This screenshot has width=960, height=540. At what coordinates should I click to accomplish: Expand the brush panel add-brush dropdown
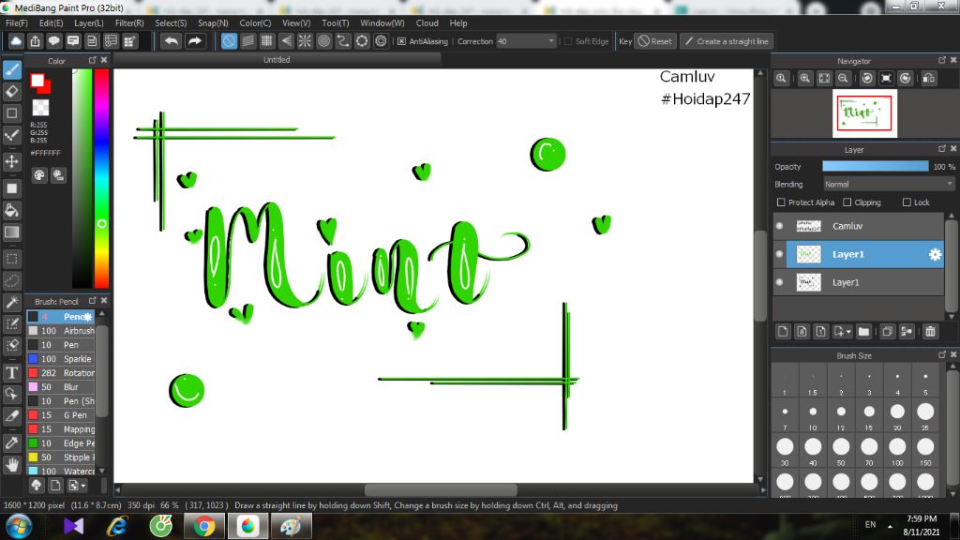[x=83, y=486]
